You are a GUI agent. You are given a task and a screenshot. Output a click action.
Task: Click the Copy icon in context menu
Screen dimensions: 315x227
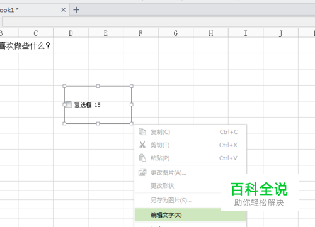pos(142,132)
